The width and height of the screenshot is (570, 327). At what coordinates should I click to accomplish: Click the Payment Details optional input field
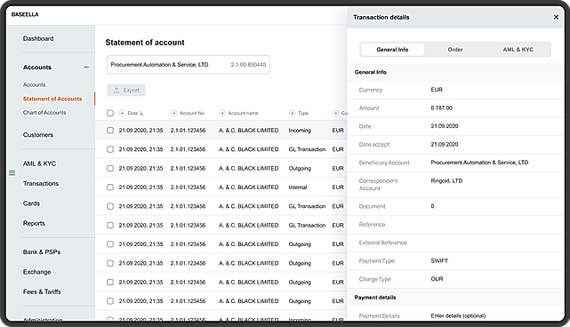(458, 315)
